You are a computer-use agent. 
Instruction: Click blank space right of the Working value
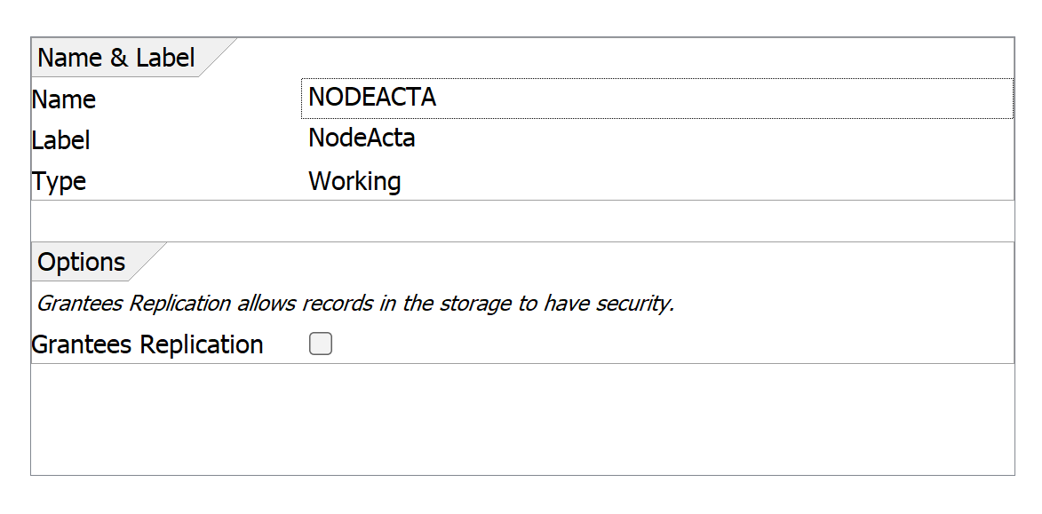tap(702, 182)
